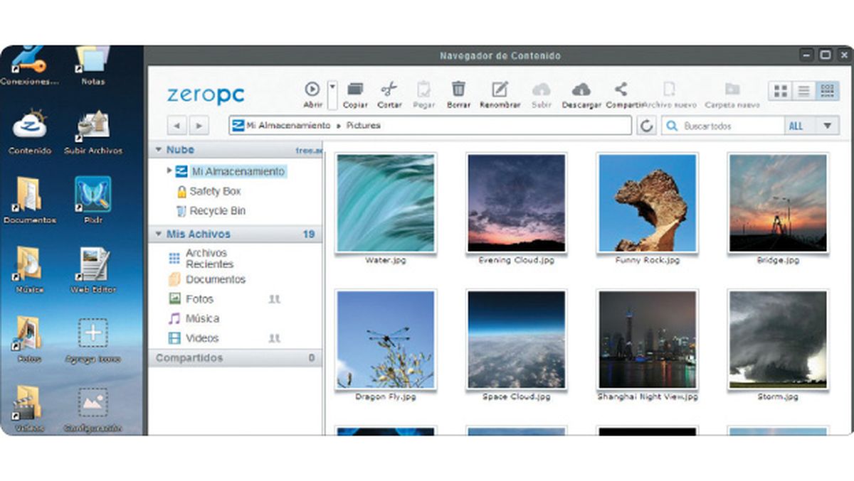This screenshot has height=481, width=854.
Task: Open the Recycle Bin from the sidebar
Action: tap(217, 210)
